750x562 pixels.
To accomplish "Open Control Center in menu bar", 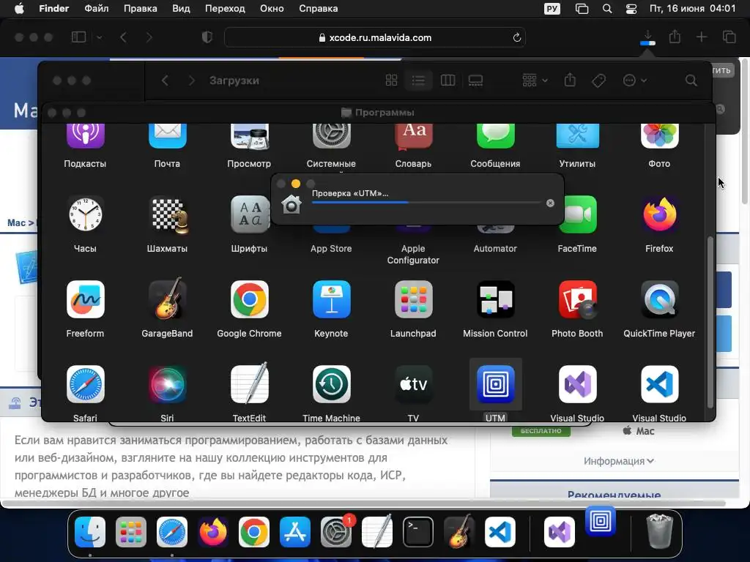I will (631, 9).
